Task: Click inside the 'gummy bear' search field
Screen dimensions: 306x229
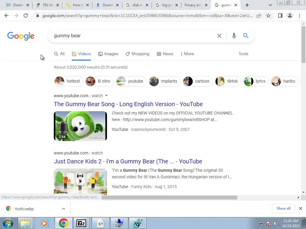Action: tap(133, 36)
